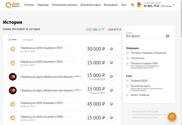
Task: Open the second Mastercard или Maestro transfer entry
Action: (x=51, y=90)
